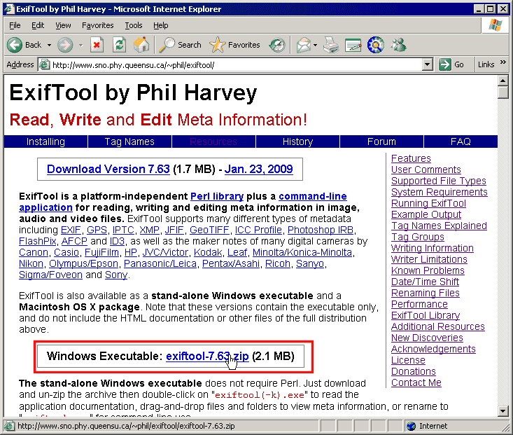
Task: Open the History clock icon
Action: 277,45
